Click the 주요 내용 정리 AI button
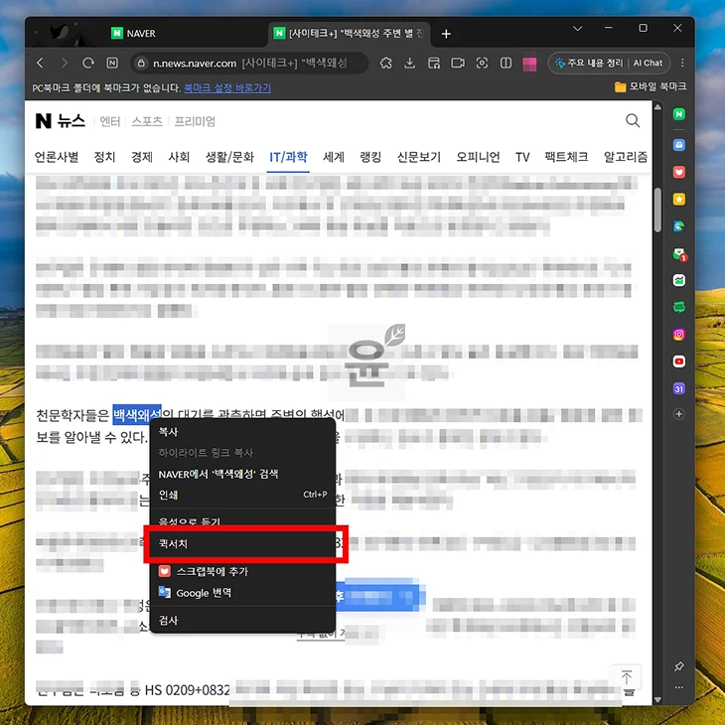Viewport: 725px width, 725px height. tap(589, 63)
